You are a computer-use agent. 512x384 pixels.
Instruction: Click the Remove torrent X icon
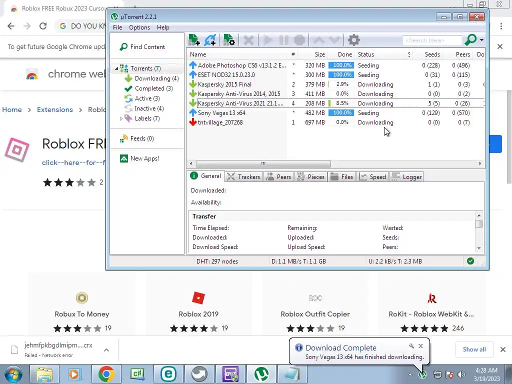point(248,40)
